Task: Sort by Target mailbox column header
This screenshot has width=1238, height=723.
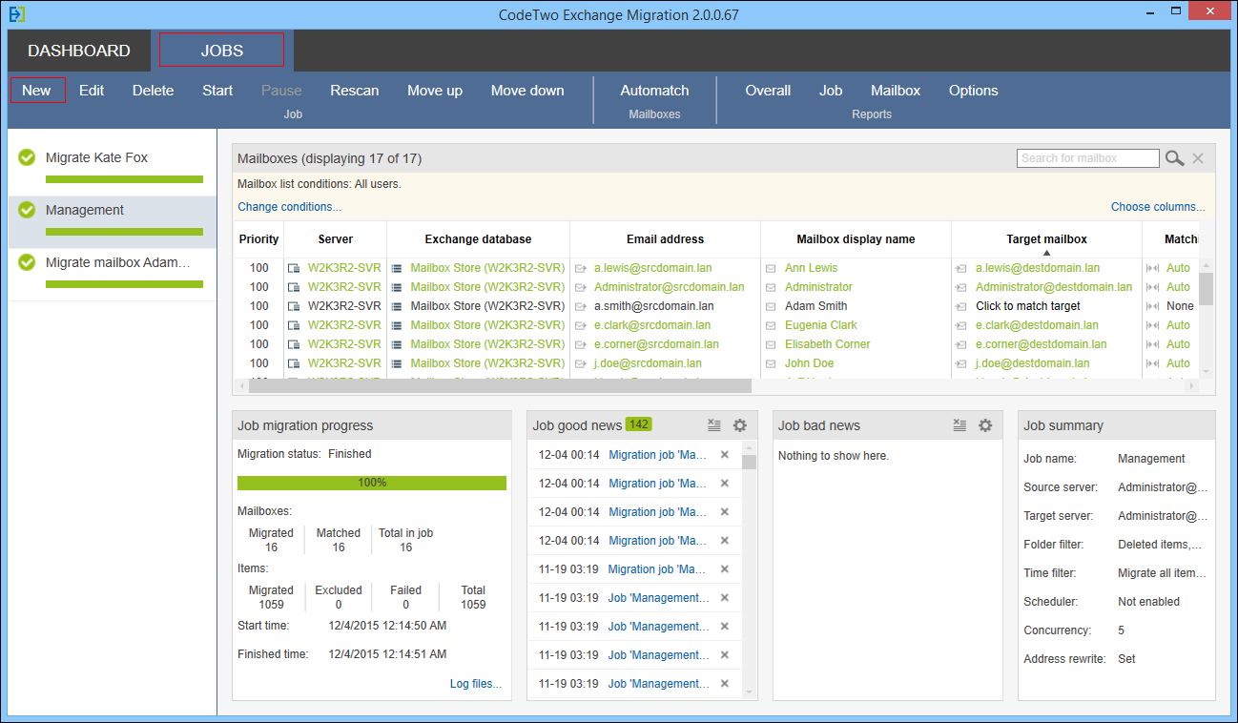Action: (1046, 239)
